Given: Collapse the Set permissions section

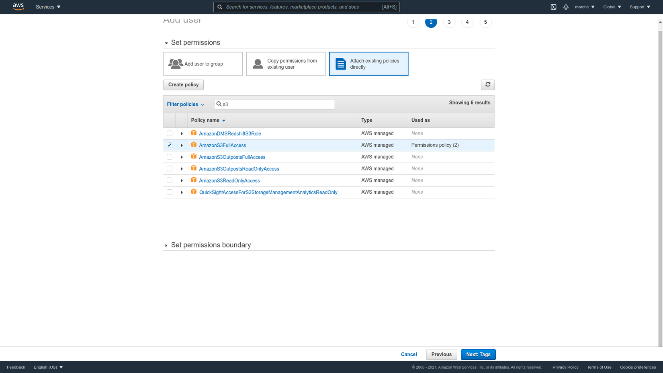Looking at the screenshot, I should tap(166, 43).
